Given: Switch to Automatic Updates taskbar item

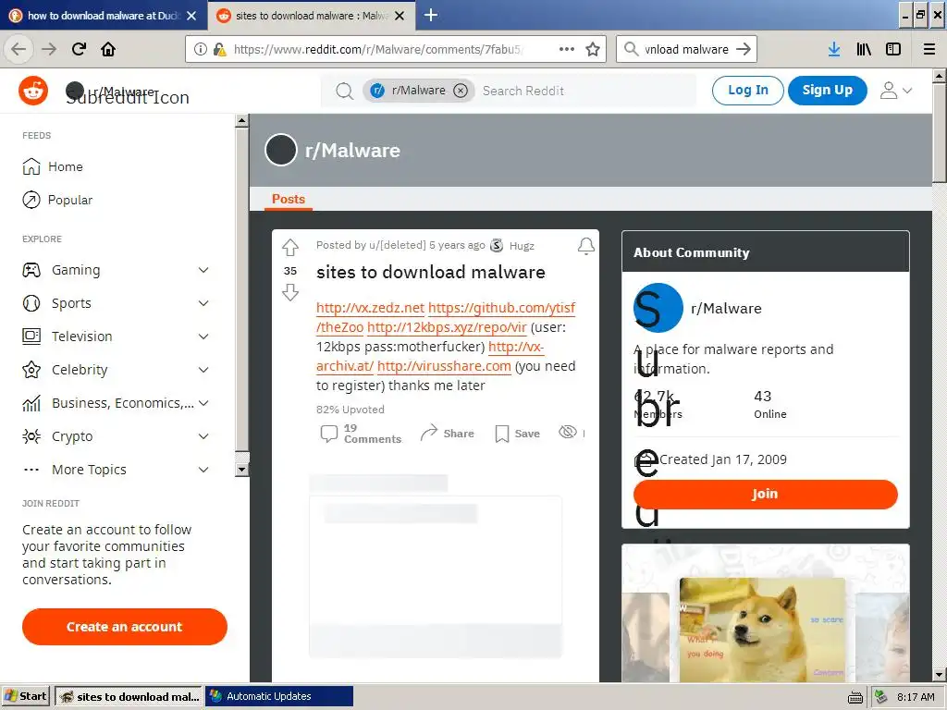Looking at the screenshot, I should (x=279, y=696).
